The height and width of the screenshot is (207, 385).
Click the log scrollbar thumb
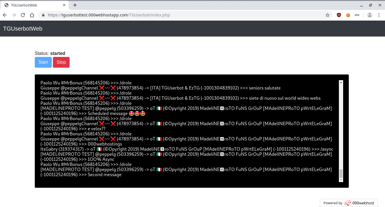(x=341, y=173)
